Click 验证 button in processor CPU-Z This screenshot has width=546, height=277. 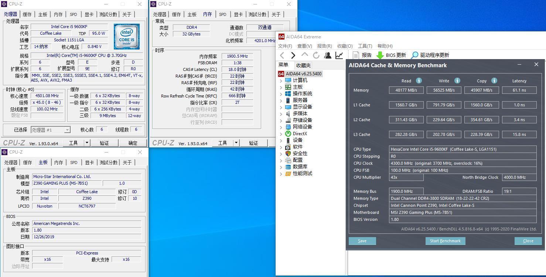coord(104,143)
